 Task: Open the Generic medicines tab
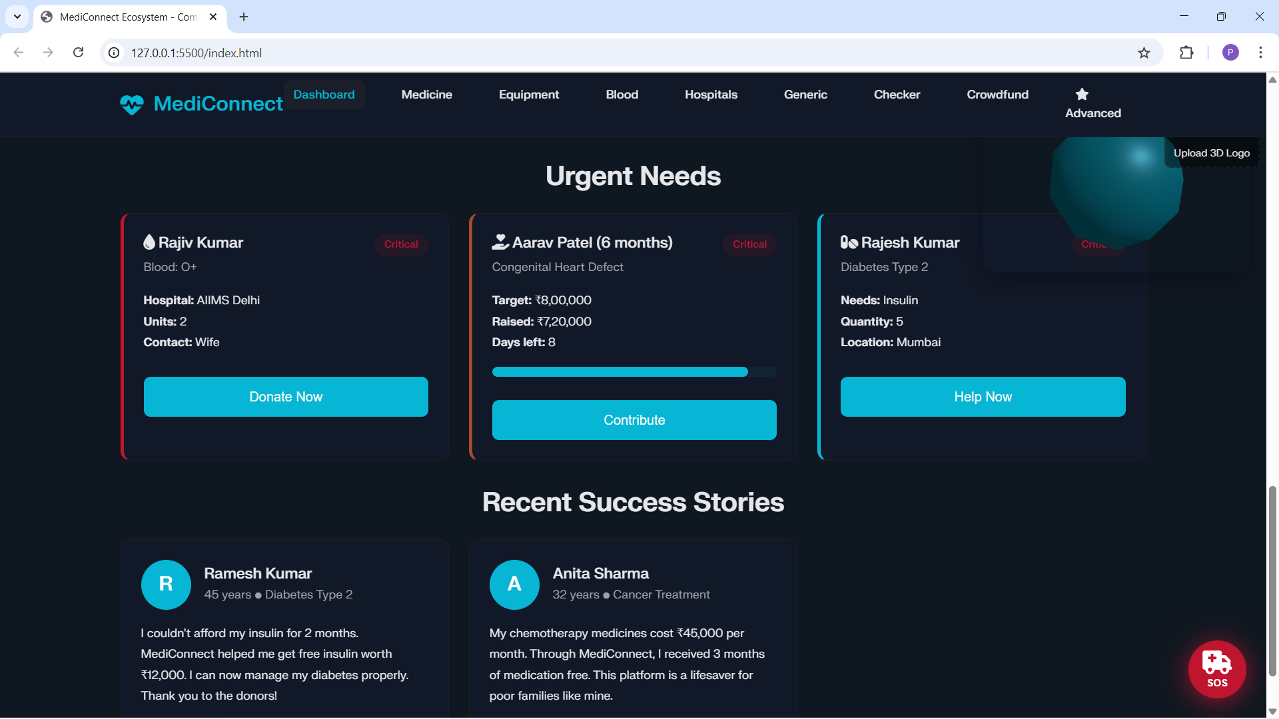(x=805, y=95)
